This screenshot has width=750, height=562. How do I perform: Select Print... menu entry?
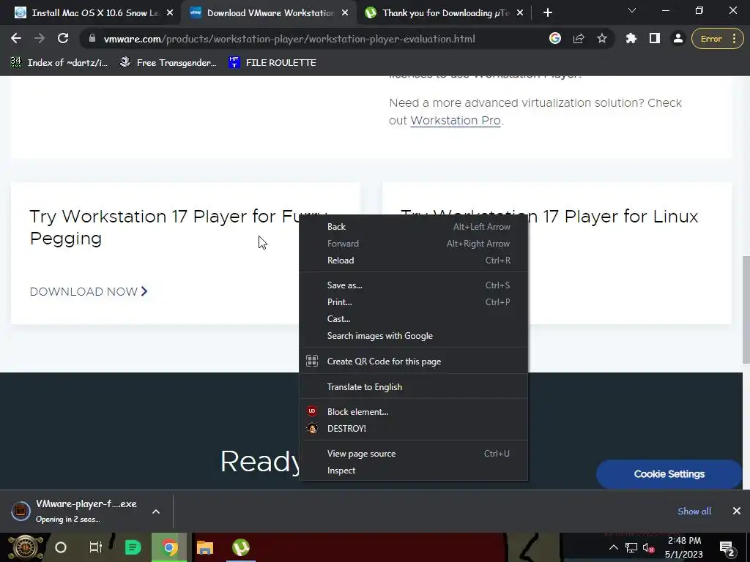[414, 302]
